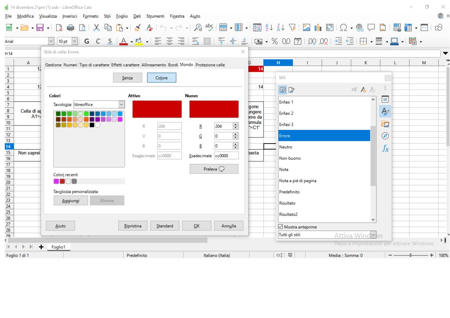The height and width of the screenshot is (318, 450).
Task: Switch to the Bordi tab
Action: click(x=172, y=65)
